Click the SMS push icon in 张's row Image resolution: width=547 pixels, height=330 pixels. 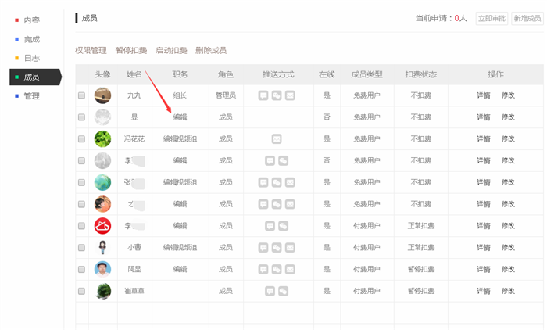[x=263, y=182]
